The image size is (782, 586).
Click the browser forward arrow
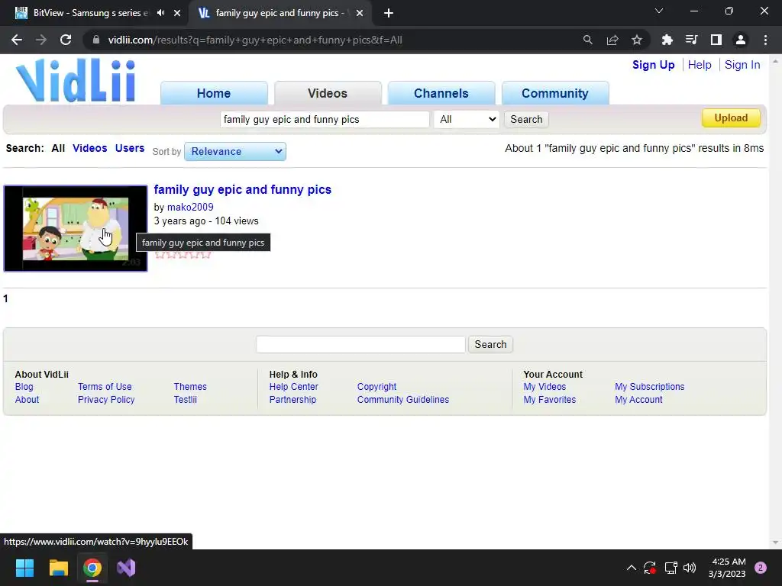[x=41, y=40]
